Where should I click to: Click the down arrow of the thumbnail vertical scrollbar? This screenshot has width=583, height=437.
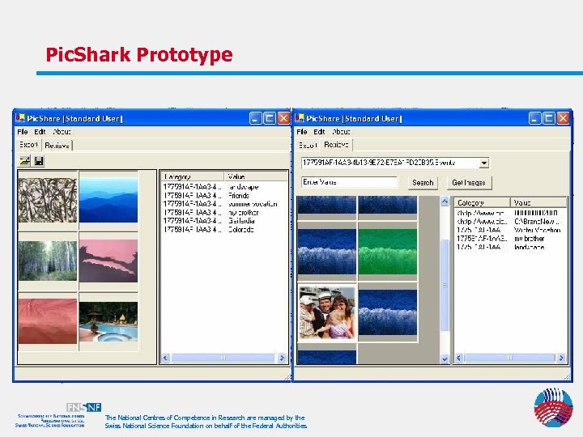tap(445, 359)
